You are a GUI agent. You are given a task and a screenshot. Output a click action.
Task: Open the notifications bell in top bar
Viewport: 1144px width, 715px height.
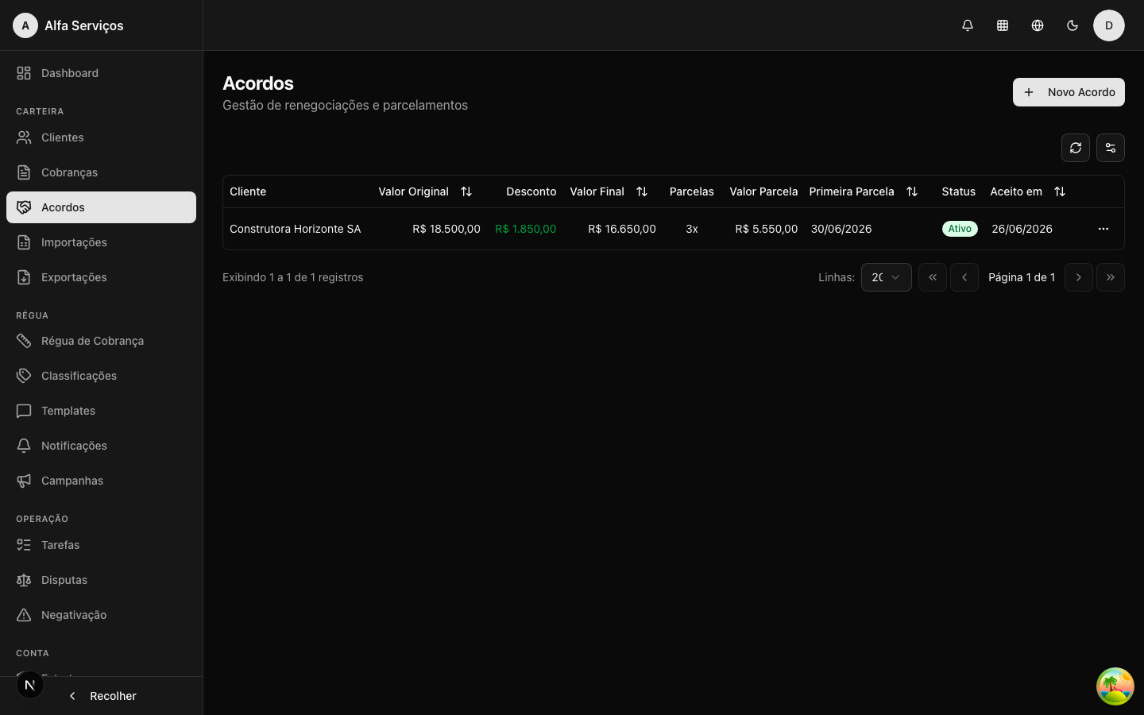pyautogui.click(x=968, y=25)
